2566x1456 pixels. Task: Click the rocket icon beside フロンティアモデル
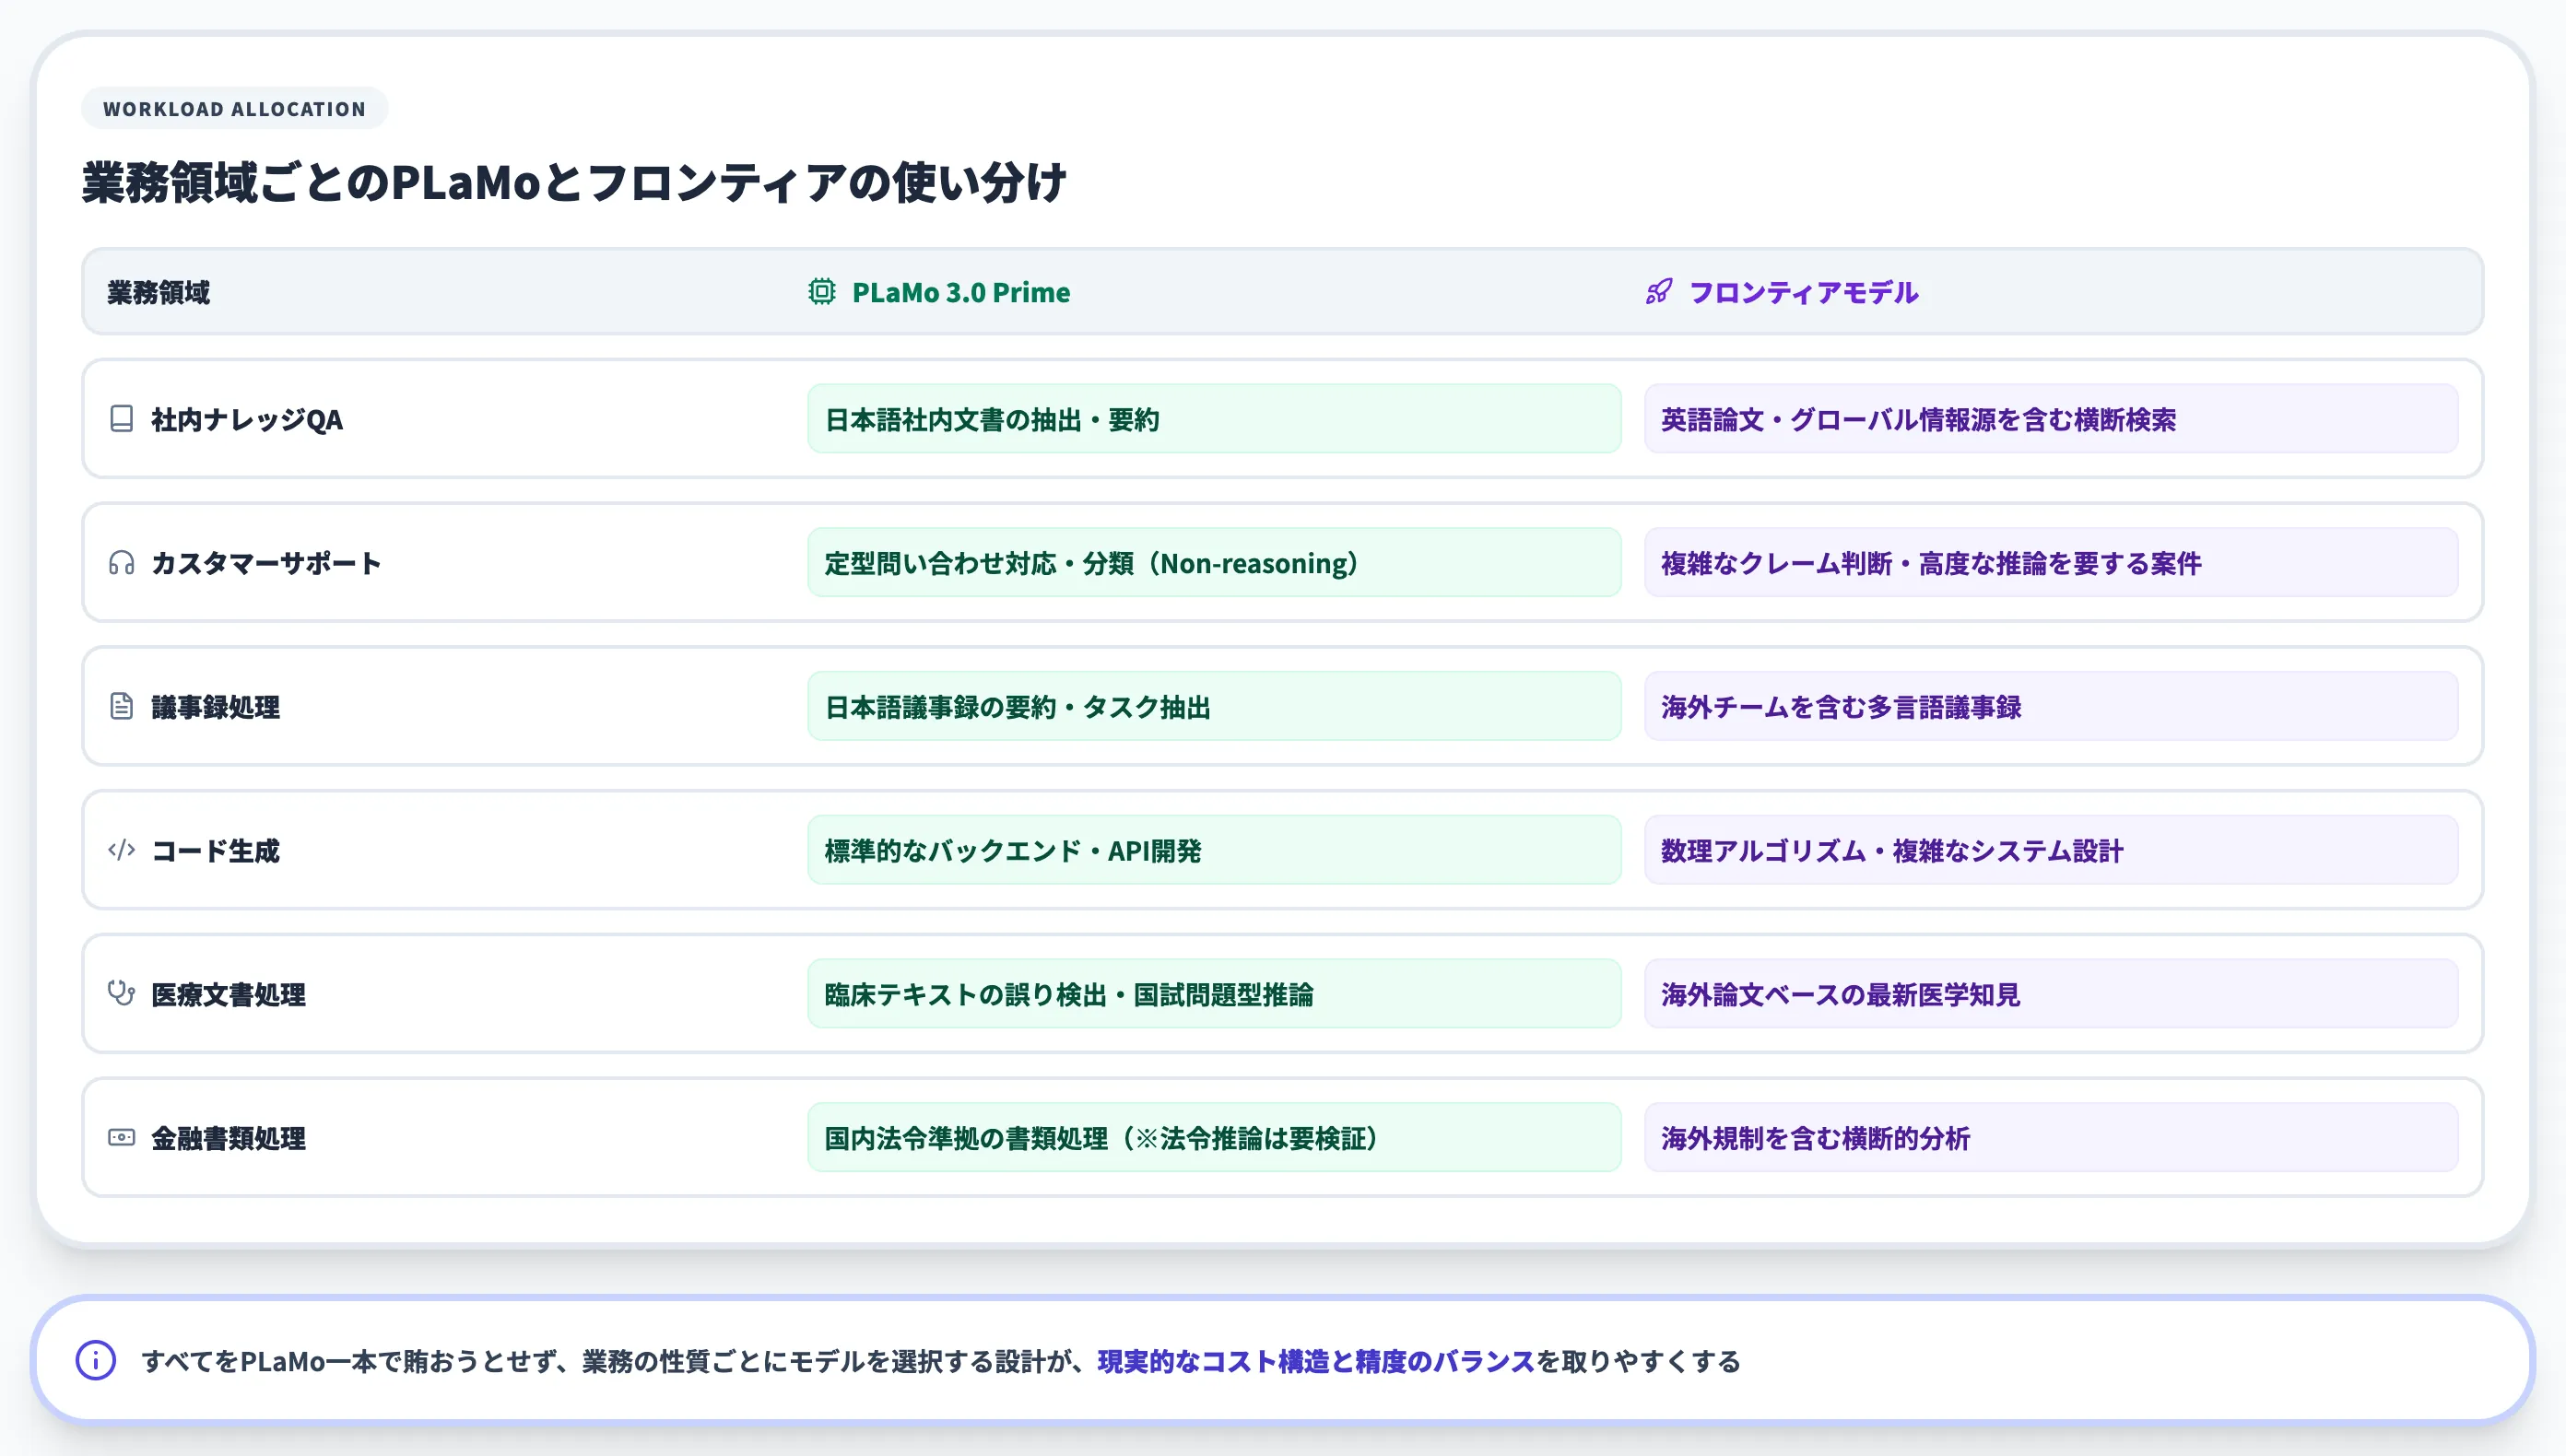(1658, 291)
